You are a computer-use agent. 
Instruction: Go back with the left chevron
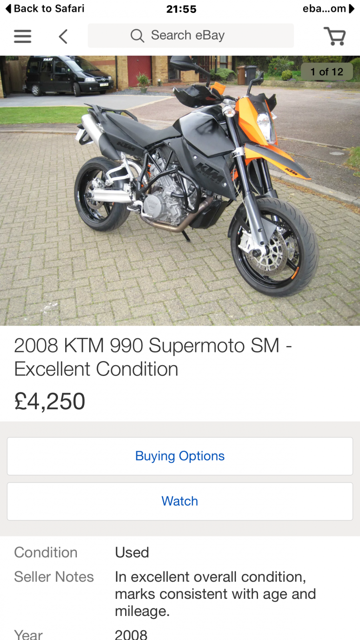point(63,36)
